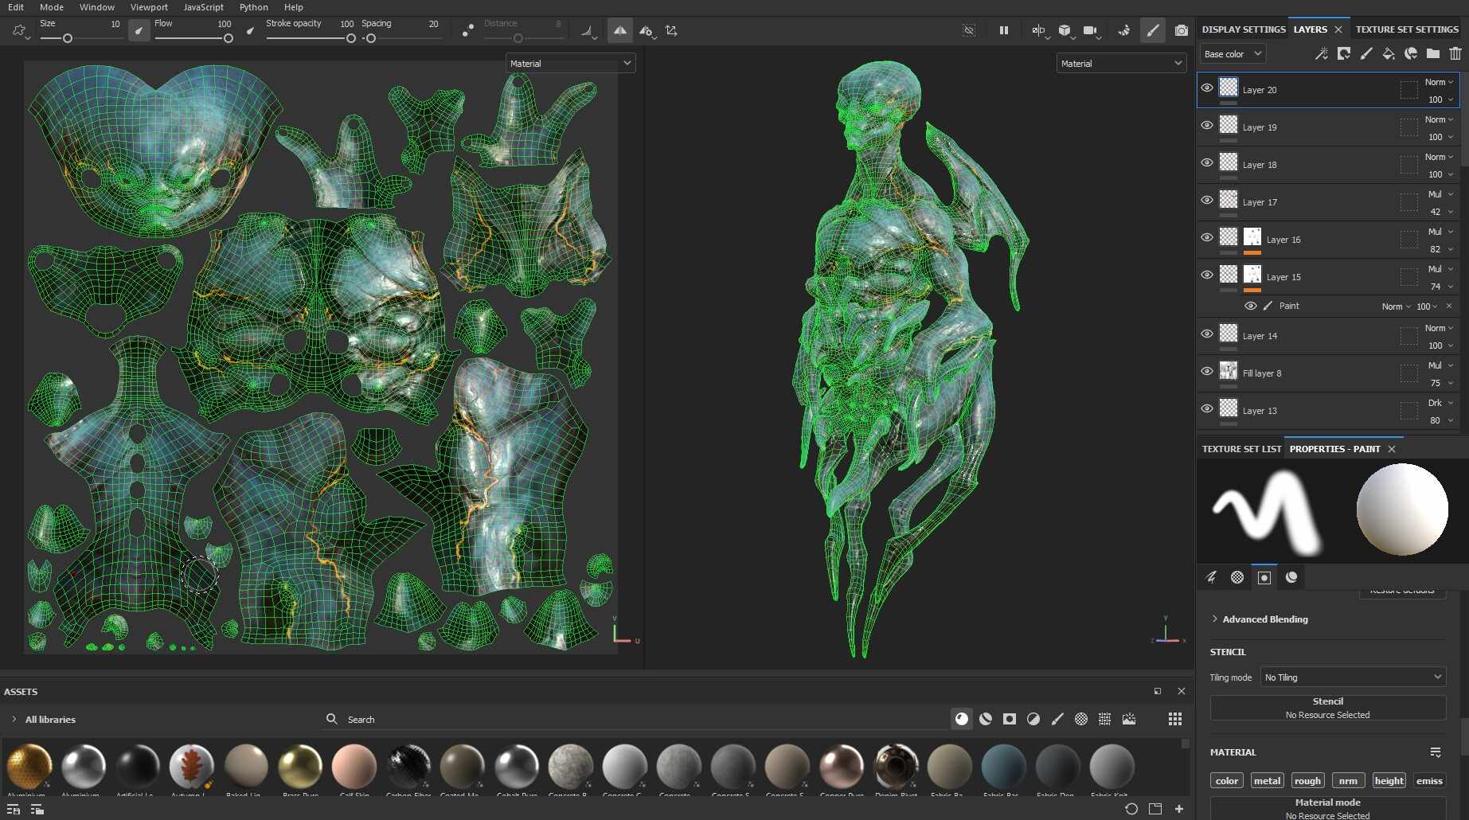Open symmetry settings icon
This screenshot has height=820, width=1469.
[x=647, y=31]
